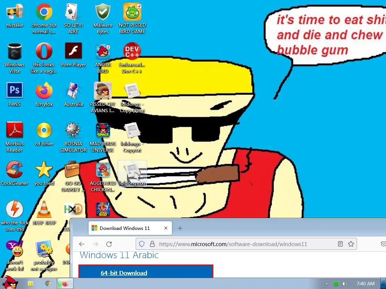Reload the Microsoft download page
This screenshot has height=289, width=386.
pos(109,244)
